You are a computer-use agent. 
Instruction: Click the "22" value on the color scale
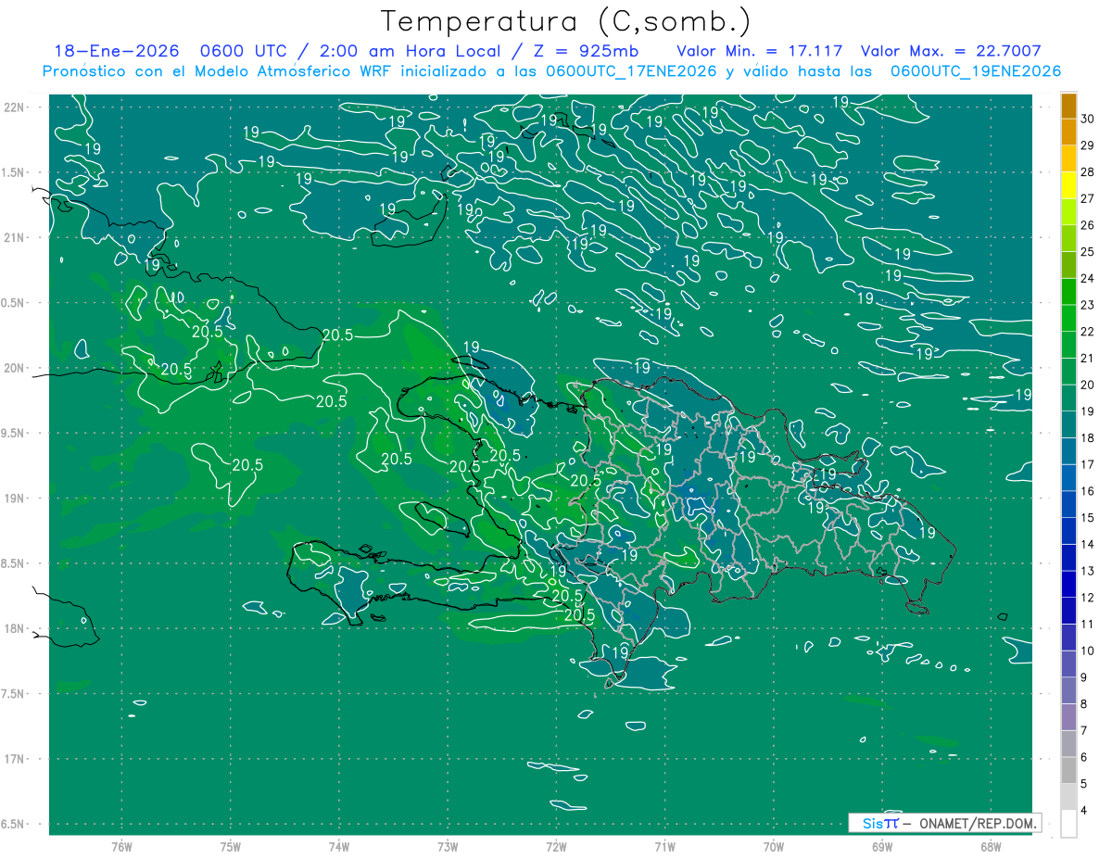(x=1088, y=332)
